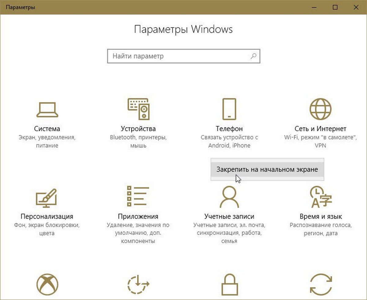367x300 pixels.
Task: Click the text Фон, экран блокировки, цвета
Action: pos(47,229)
